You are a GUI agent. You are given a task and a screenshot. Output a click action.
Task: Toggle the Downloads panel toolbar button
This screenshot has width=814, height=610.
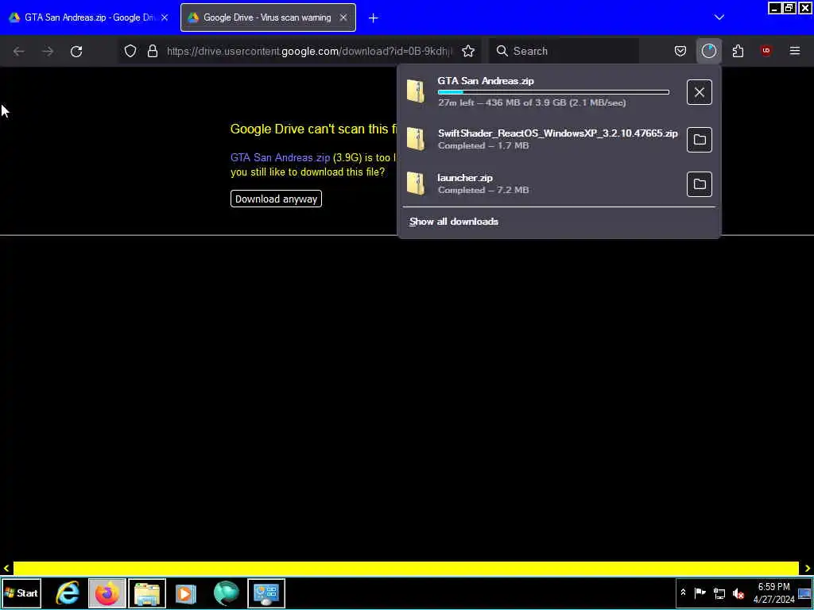click(x=708, y=51)
